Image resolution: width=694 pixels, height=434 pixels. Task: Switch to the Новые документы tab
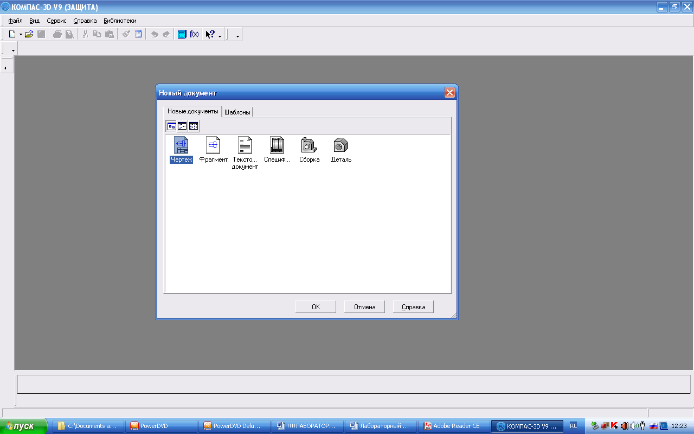click(193, 111)
